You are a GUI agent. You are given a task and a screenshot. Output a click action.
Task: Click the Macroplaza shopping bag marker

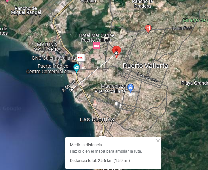tap(131, 88)
